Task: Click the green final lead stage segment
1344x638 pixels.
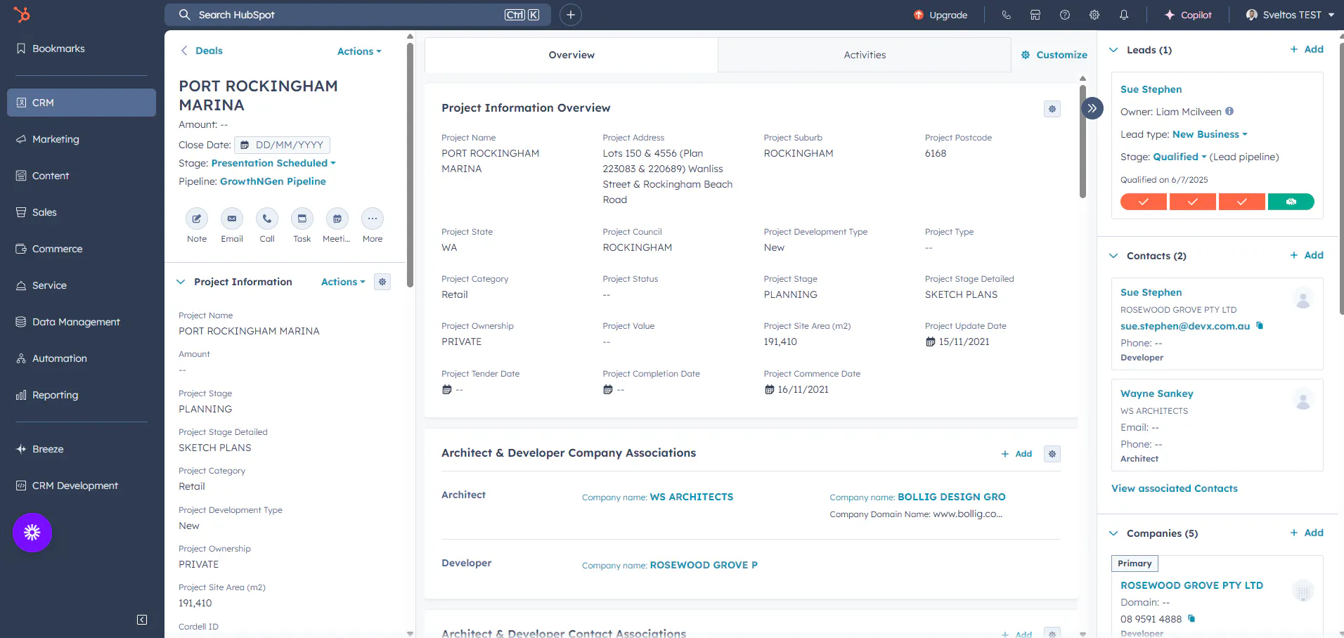Action: 1291,202
